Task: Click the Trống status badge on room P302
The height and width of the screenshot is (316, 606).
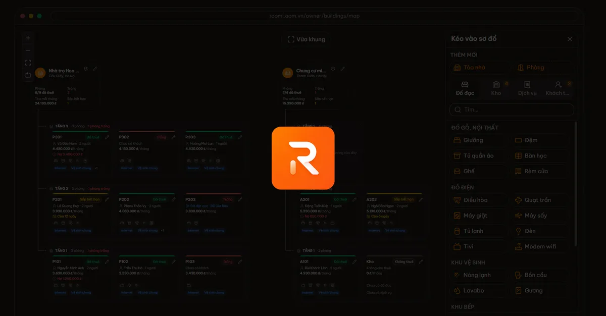Action: 161,137
